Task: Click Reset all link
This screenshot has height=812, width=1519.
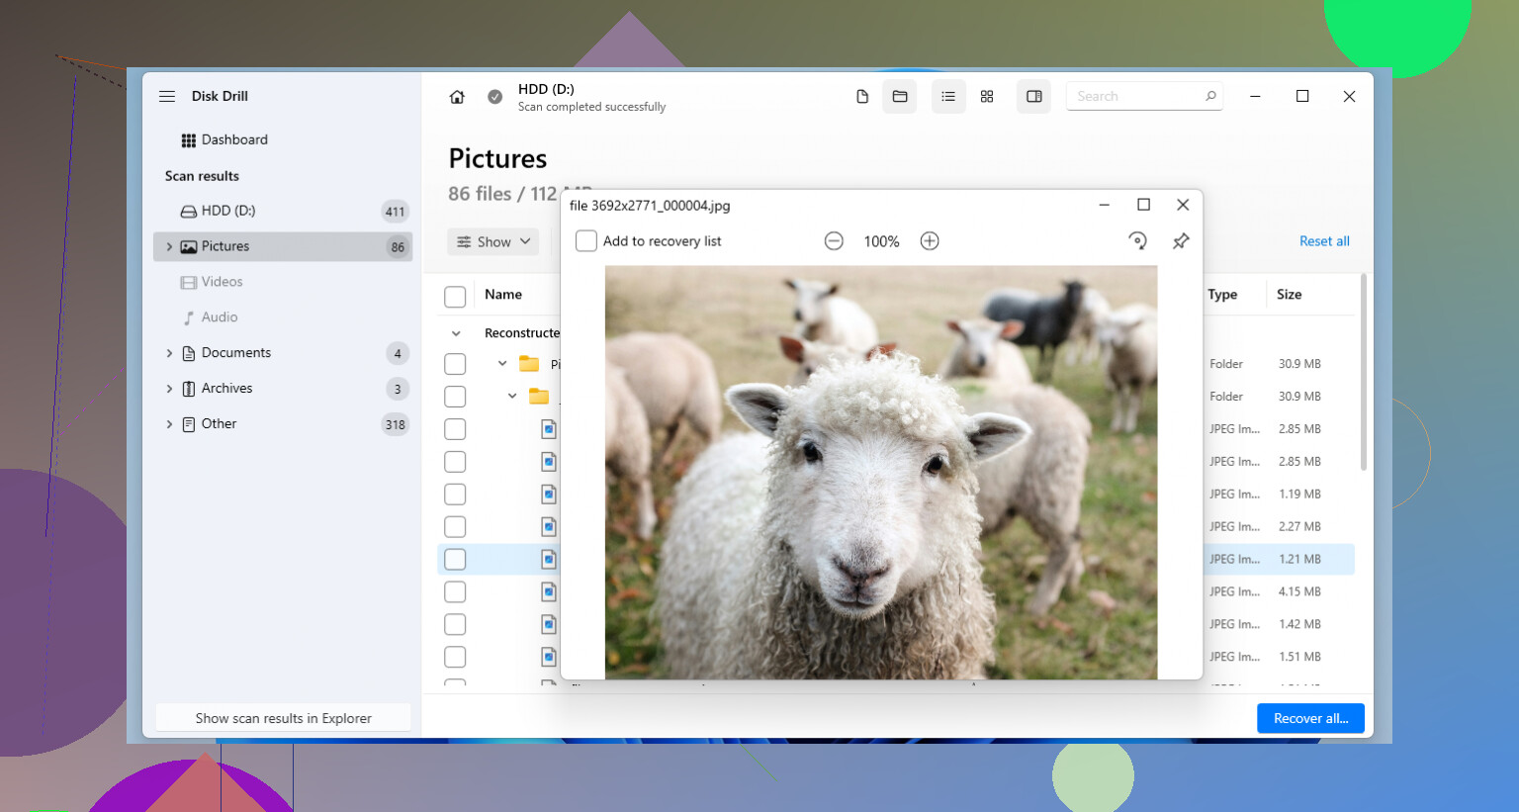Action: click(1324, 241)
